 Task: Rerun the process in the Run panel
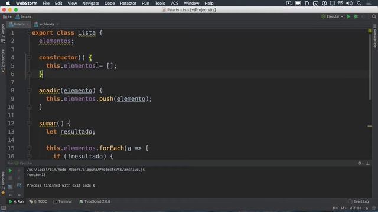click(x=10, y=171)
